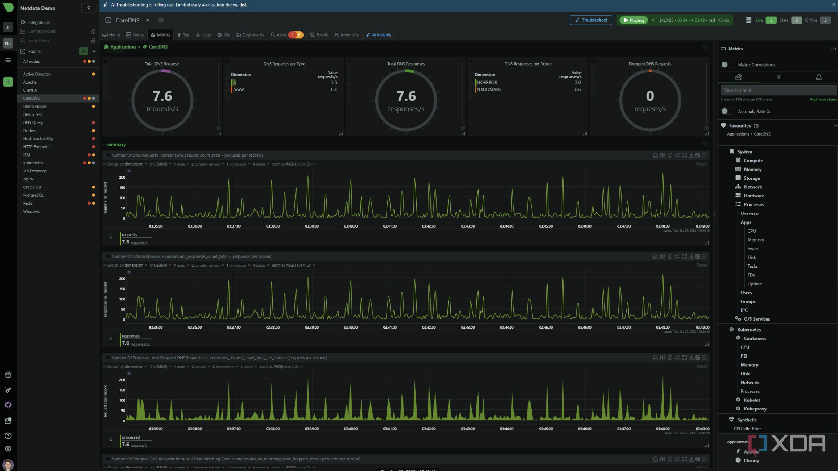
Task: Click the green add room plus button
Action: (x=83, y=51)
